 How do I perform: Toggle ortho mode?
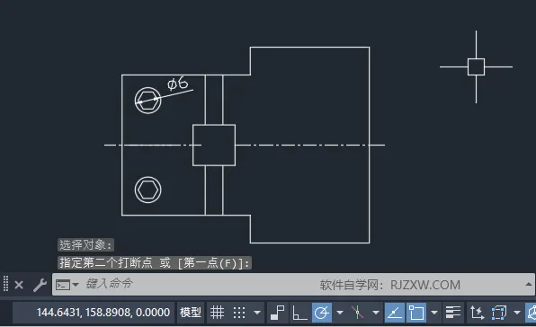click(x=299, y=313)
